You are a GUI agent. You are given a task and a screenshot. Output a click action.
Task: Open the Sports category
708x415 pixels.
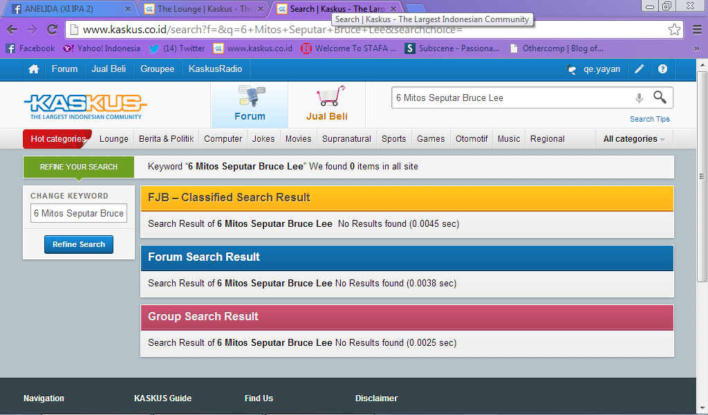pos(393,139)
